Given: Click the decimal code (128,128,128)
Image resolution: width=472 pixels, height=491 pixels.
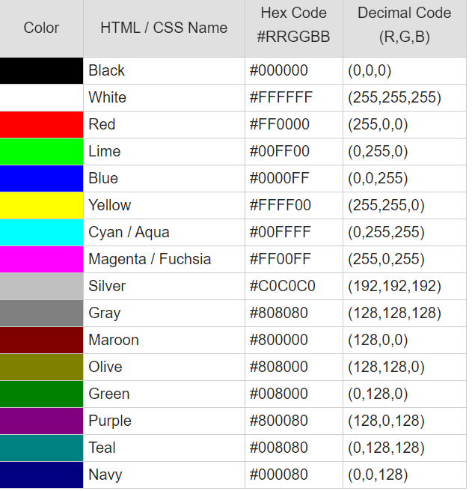Looking at the screenshot, I should click(x=395, y=313).
